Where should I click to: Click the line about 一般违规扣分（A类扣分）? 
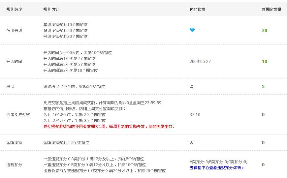click(94, 159)
